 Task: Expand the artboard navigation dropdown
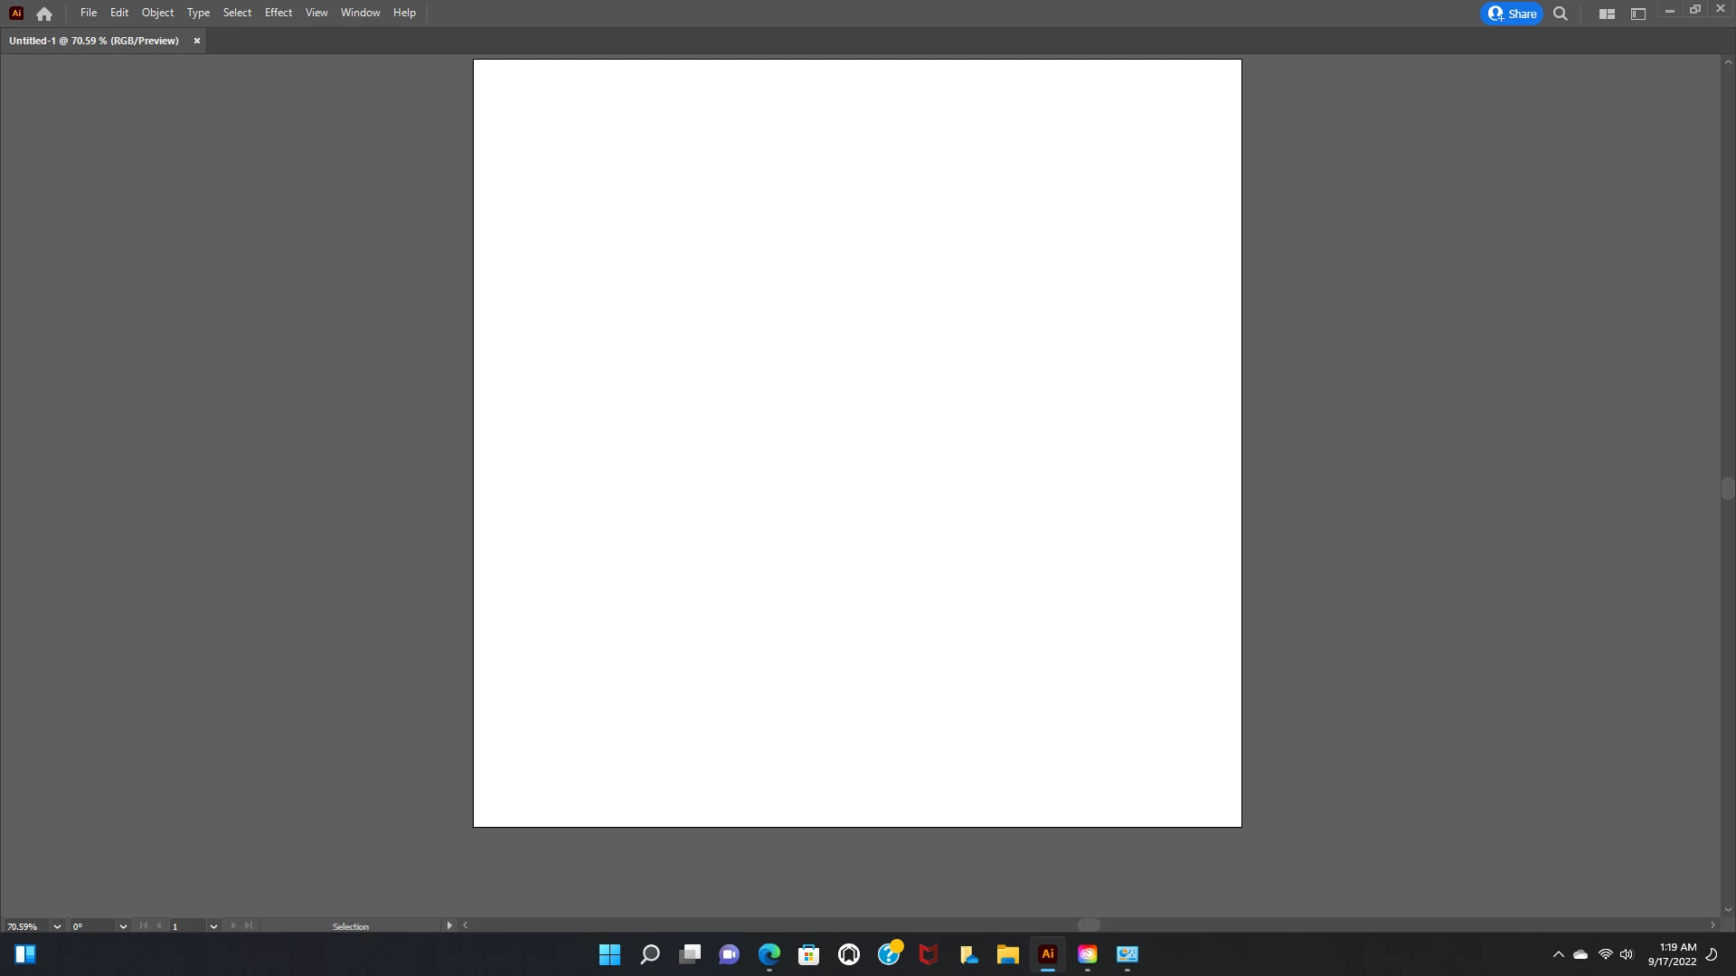coord(213,926)
